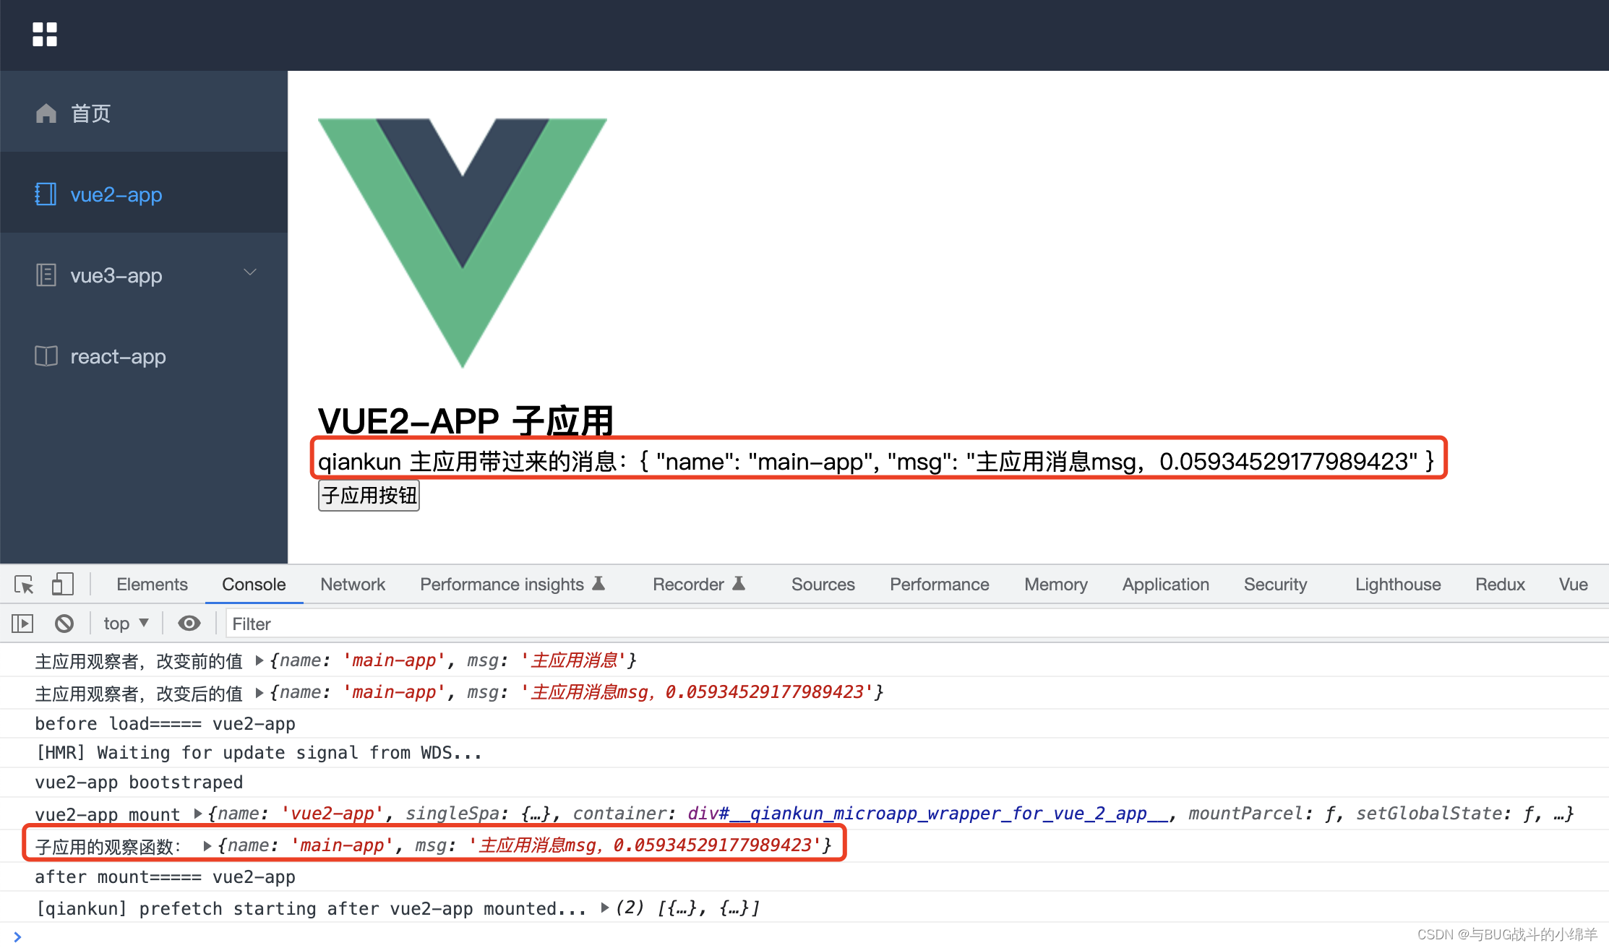
Task: Switch to the Network tab
Action: [x=352, y=585]
